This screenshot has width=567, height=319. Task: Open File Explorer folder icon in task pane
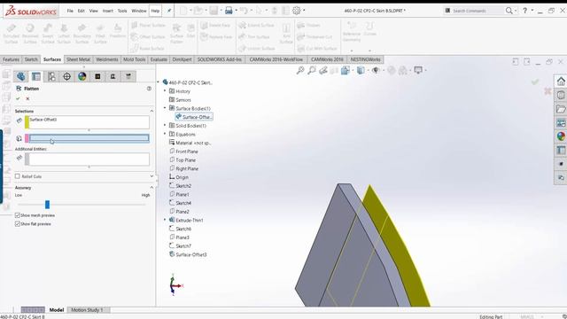pos(561,109)
